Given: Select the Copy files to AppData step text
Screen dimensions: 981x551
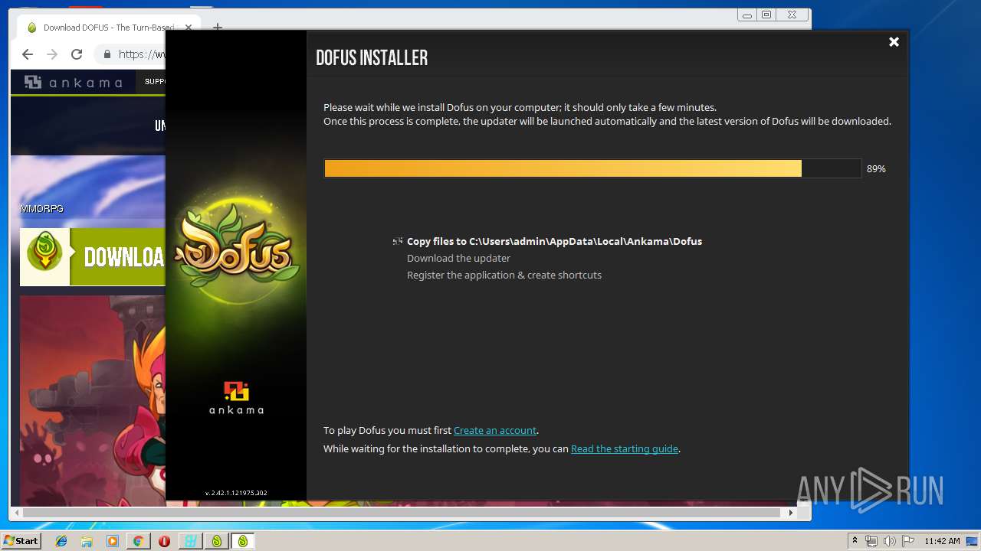Looking at the screenshot, I should pos(554,241).
